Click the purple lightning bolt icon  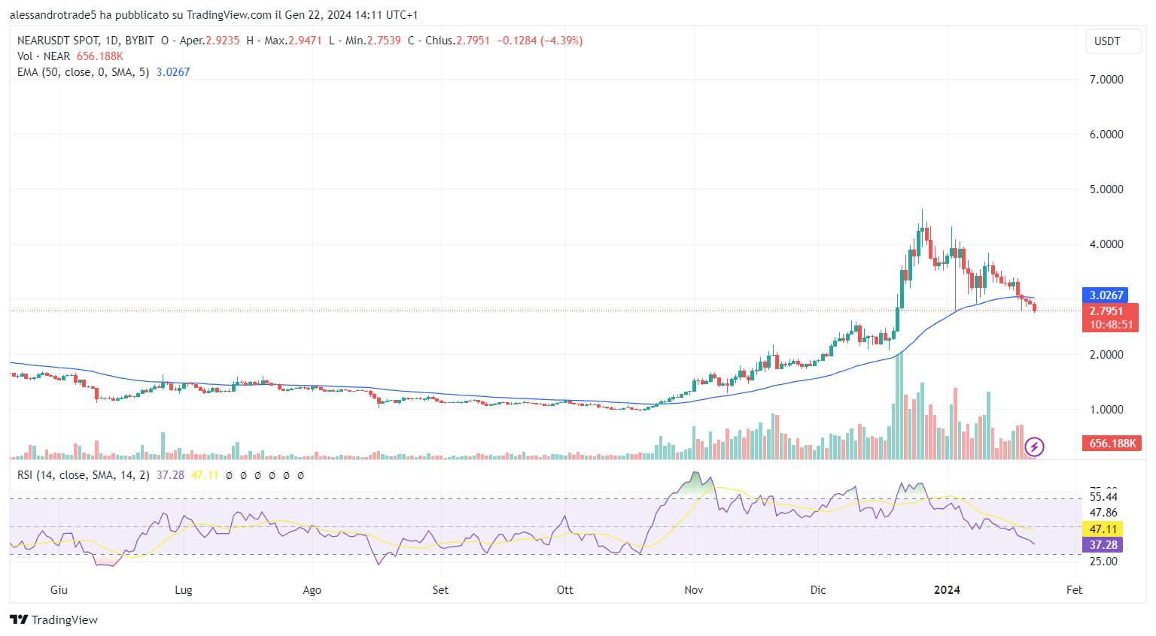tap(1034, 447)
